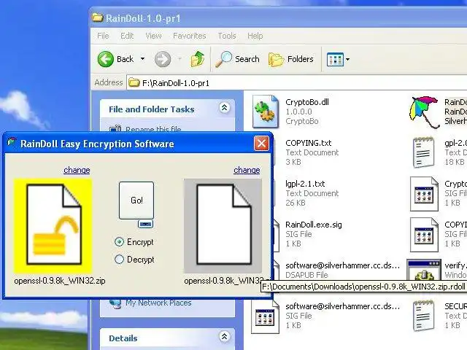Toggle the Folders pane button
Screen dimensions: 467x350
[290, 59]
